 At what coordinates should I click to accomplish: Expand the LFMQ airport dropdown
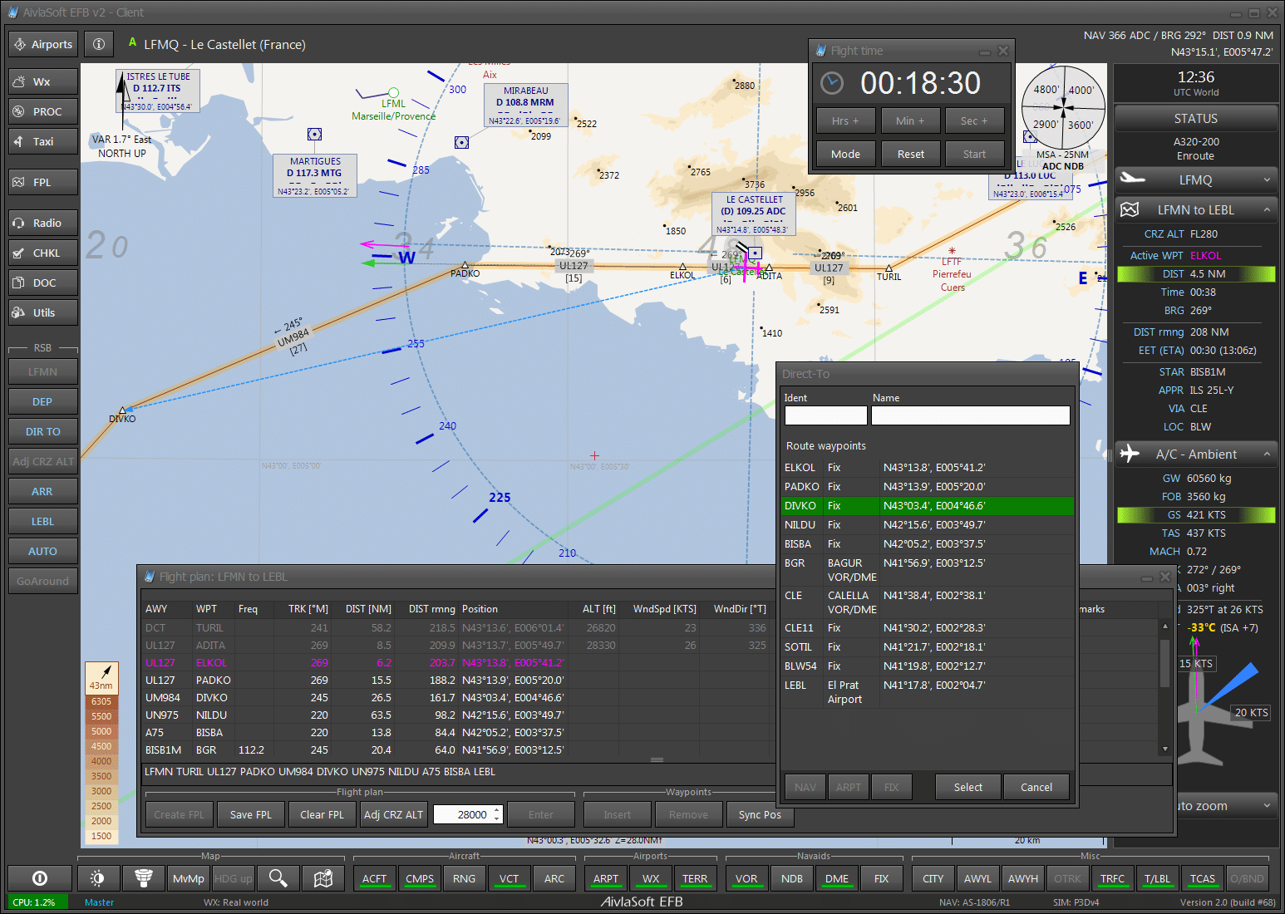pyautogui.click(x=1267, y=179)
